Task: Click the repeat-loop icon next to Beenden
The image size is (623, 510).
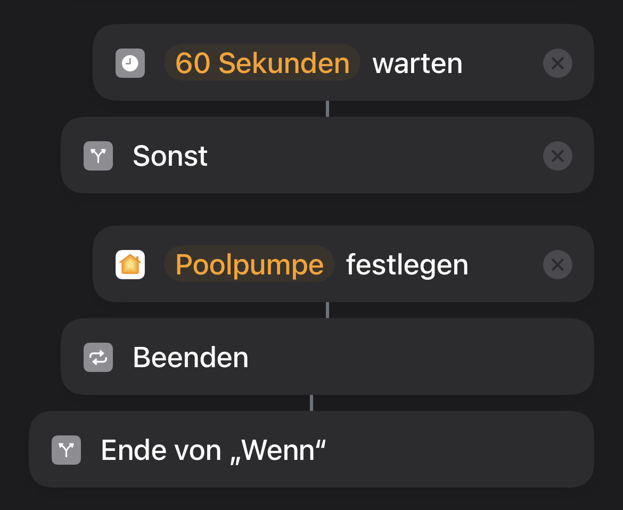Action: tap(98, 357)
